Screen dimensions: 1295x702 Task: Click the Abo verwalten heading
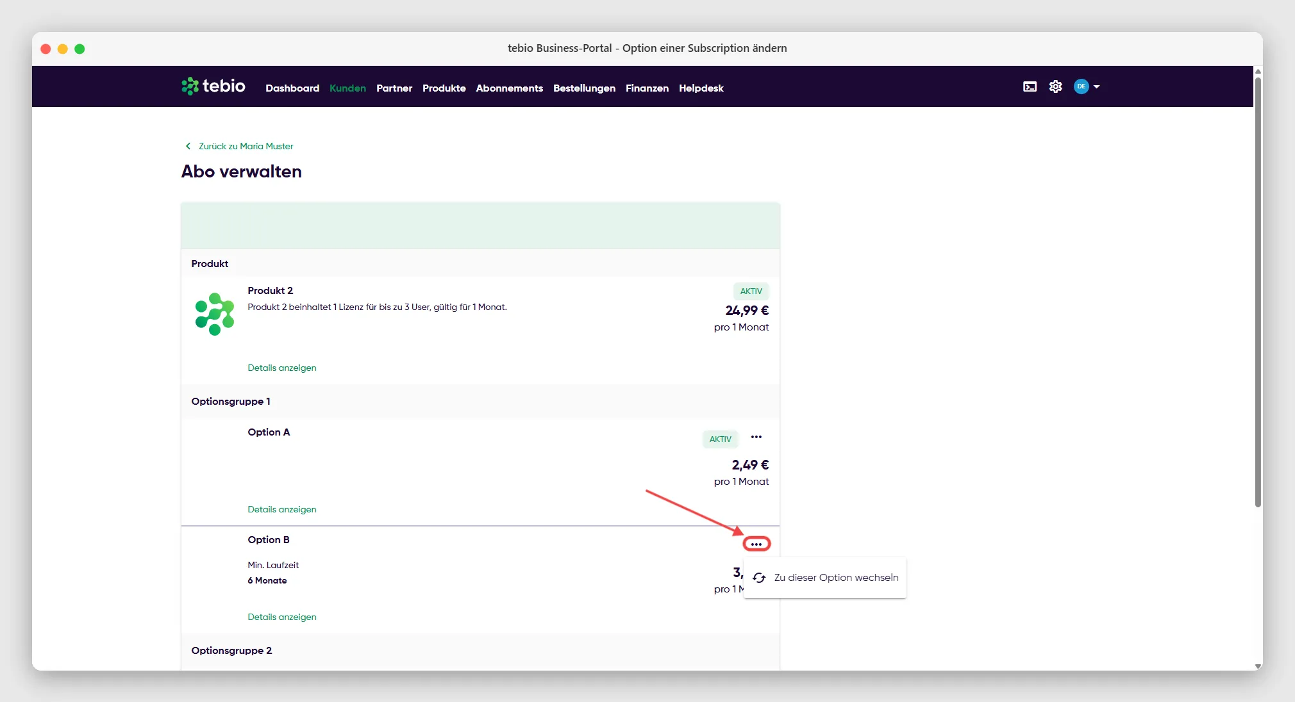pyautogui.click(x=241, y=172)
